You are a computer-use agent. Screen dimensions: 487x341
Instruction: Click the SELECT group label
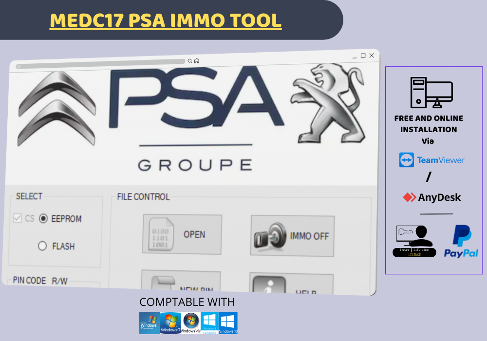[29, 196]
